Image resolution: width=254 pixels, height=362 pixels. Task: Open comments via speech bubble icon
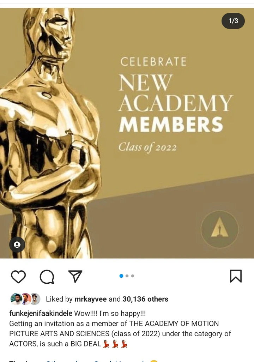pyautogui.click(x=47, y=277)
